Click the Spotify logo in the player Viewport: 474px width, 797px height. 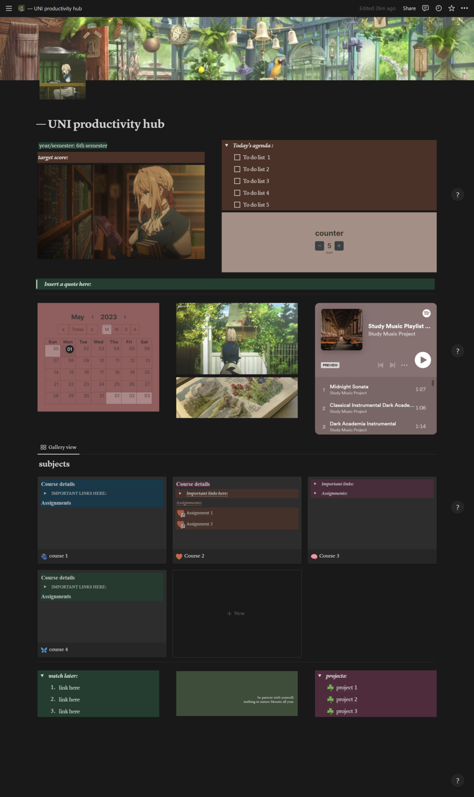[426, 313]
